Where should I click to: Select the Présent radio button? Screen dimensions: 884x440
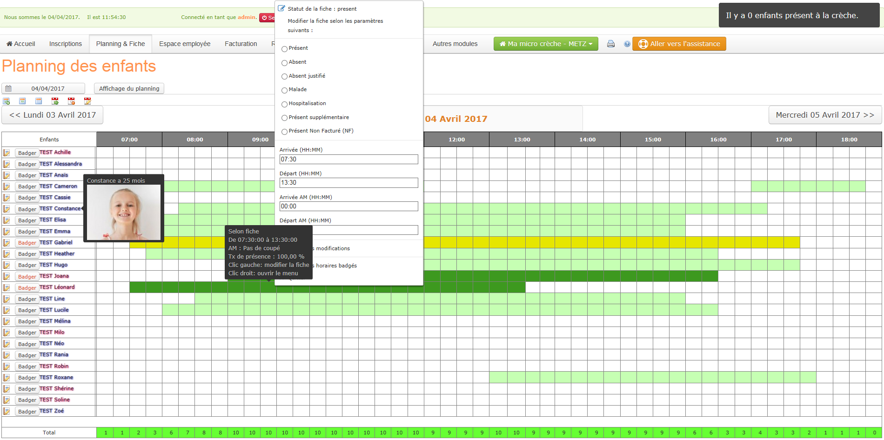284,49
